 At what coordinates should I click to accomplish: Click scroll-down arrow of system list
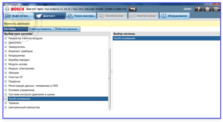pyautogui.click(x=109, y=109)
